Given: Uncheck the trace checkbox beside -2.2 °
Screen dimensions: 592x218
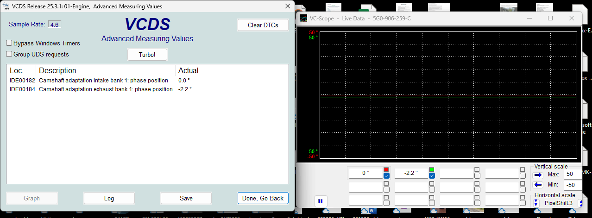Looking at the screenshot, I should (432, 175).
